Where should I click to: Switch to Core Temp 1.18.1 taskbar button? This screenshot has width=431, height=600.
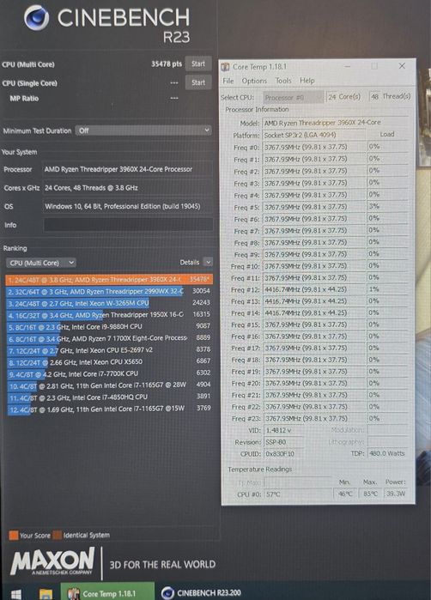107,593
